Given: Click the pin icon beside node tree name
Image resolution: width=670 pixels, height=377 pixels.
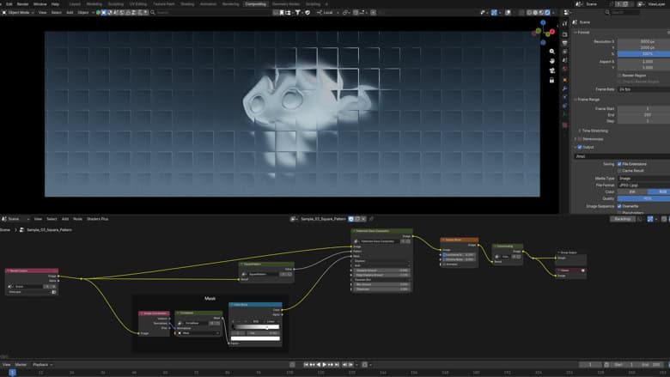Looking at the screenshot, I should [x=371, y=219].
